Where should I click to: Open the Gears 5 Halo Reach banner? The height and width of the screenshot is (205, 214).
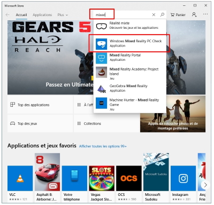50,57
